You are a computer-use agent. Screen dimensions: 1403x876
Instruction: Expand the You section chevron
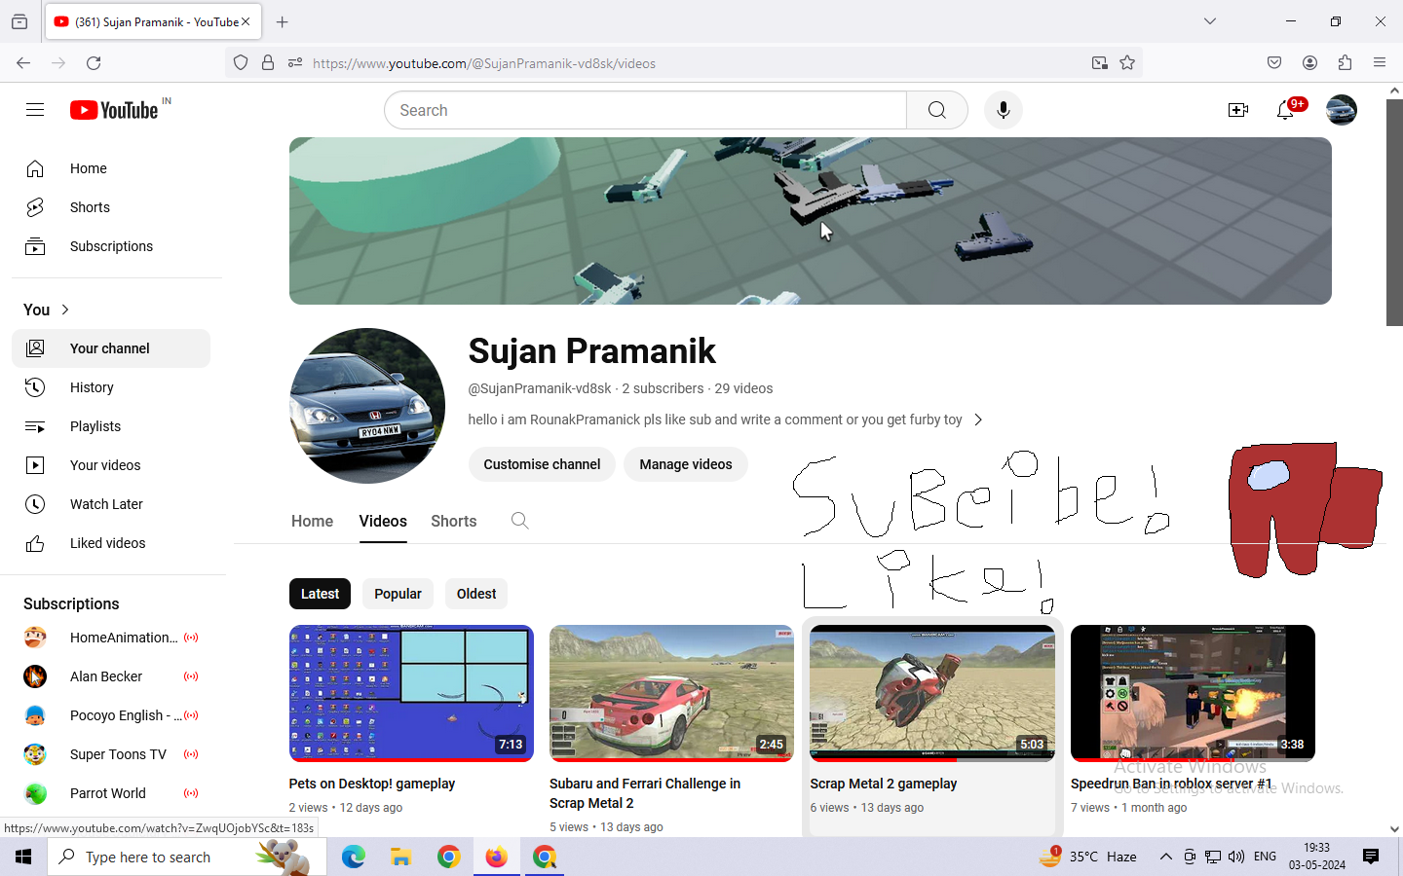(x=65, y=310)
